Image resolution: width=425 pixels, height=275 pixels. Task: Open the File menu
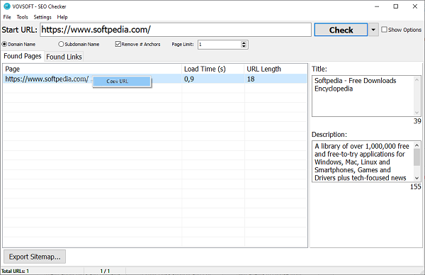tap(7, 17)
